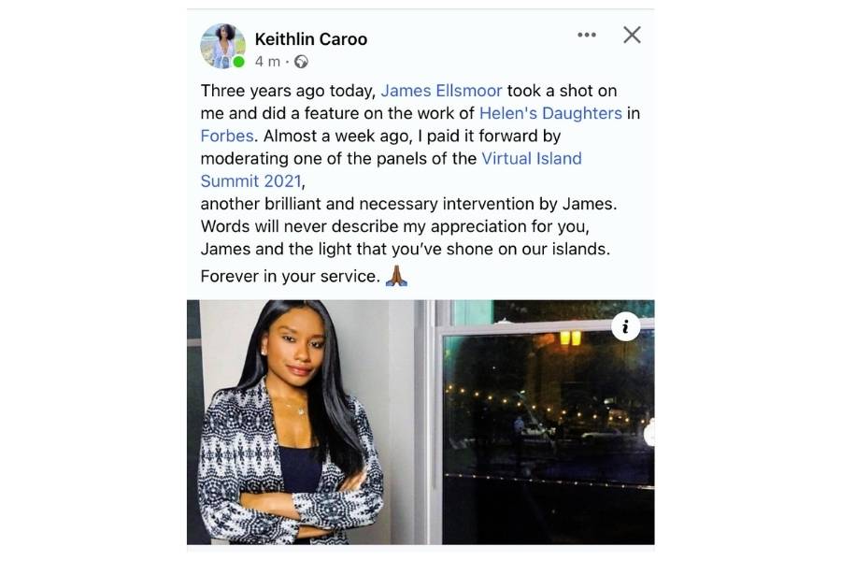Open Keithlin Caroo's profile name

[311, 39]
